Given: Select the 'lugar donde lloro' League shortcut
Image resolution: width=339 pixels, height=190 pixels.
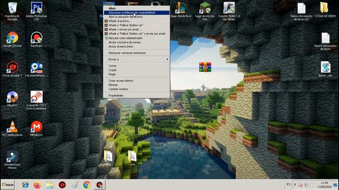Looking at the screenshot, I should (x=181, y=9).
